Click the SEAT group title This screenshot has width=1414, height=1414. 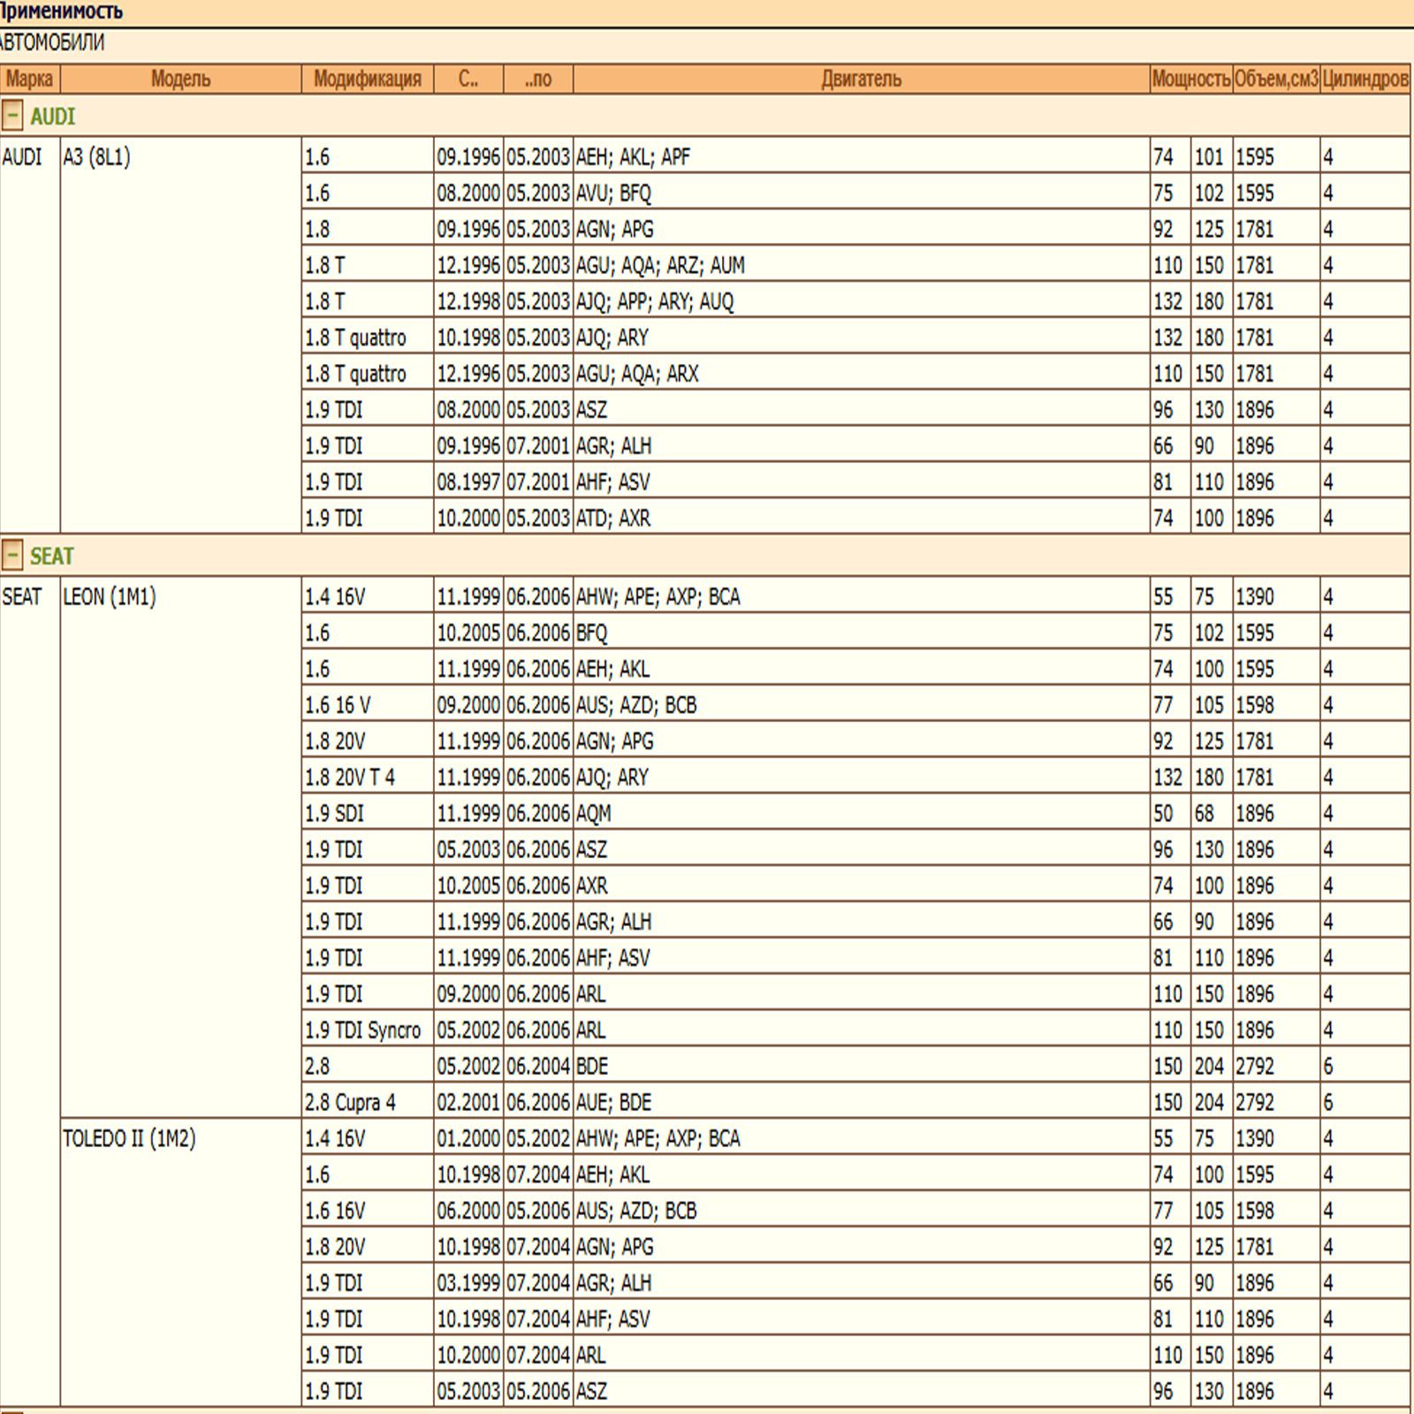[51, 556]
